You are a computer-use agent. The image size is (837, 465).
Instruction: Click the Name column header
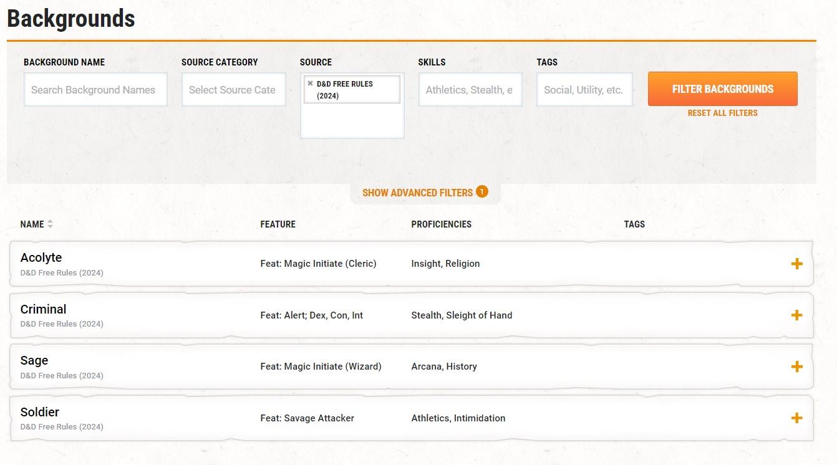[32, 224]
